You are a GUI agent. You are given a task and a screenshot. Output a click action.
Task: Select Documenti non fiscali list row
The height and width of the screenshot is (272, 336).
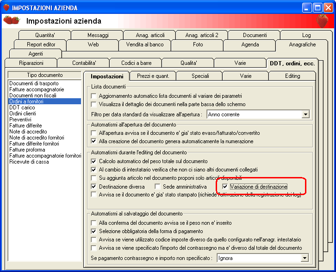point(45,95)
